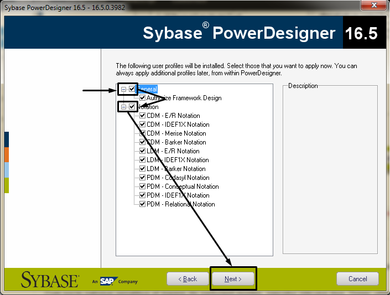This screenshot has width=390, height=295.
Task: Select CDM - Merise Notation label
Action: 176,133
